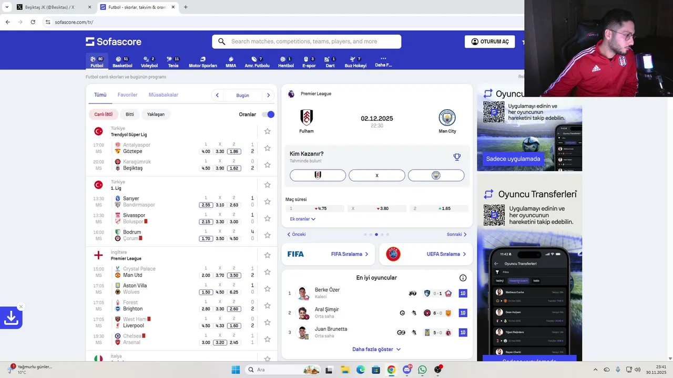The image size is (673, 378).
Task: Click the search box in Sofascore header
Action: 307,41
